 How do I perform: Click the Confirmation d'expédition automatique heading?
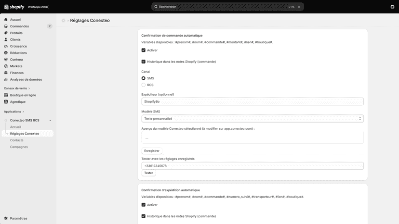(x=171, y=190)
